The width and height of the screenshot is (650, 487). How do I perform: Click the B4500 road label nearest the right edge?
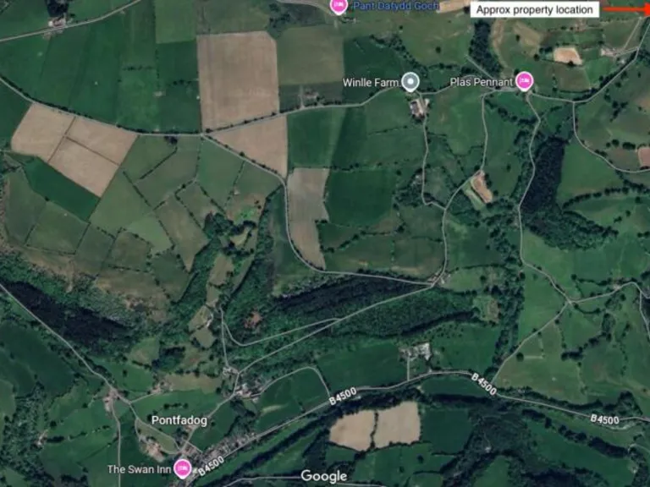point(604,419)
